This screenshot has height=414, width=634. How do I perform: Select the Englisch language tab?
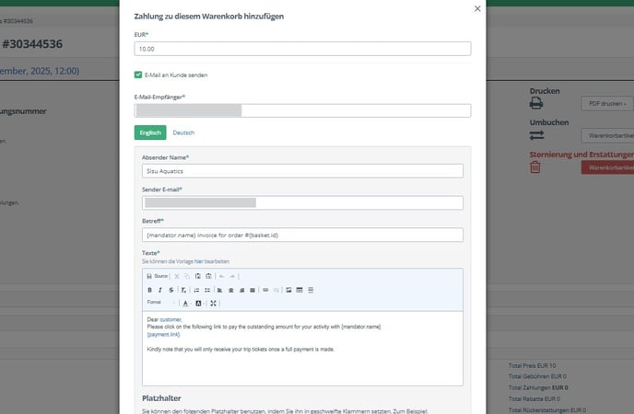150,132
